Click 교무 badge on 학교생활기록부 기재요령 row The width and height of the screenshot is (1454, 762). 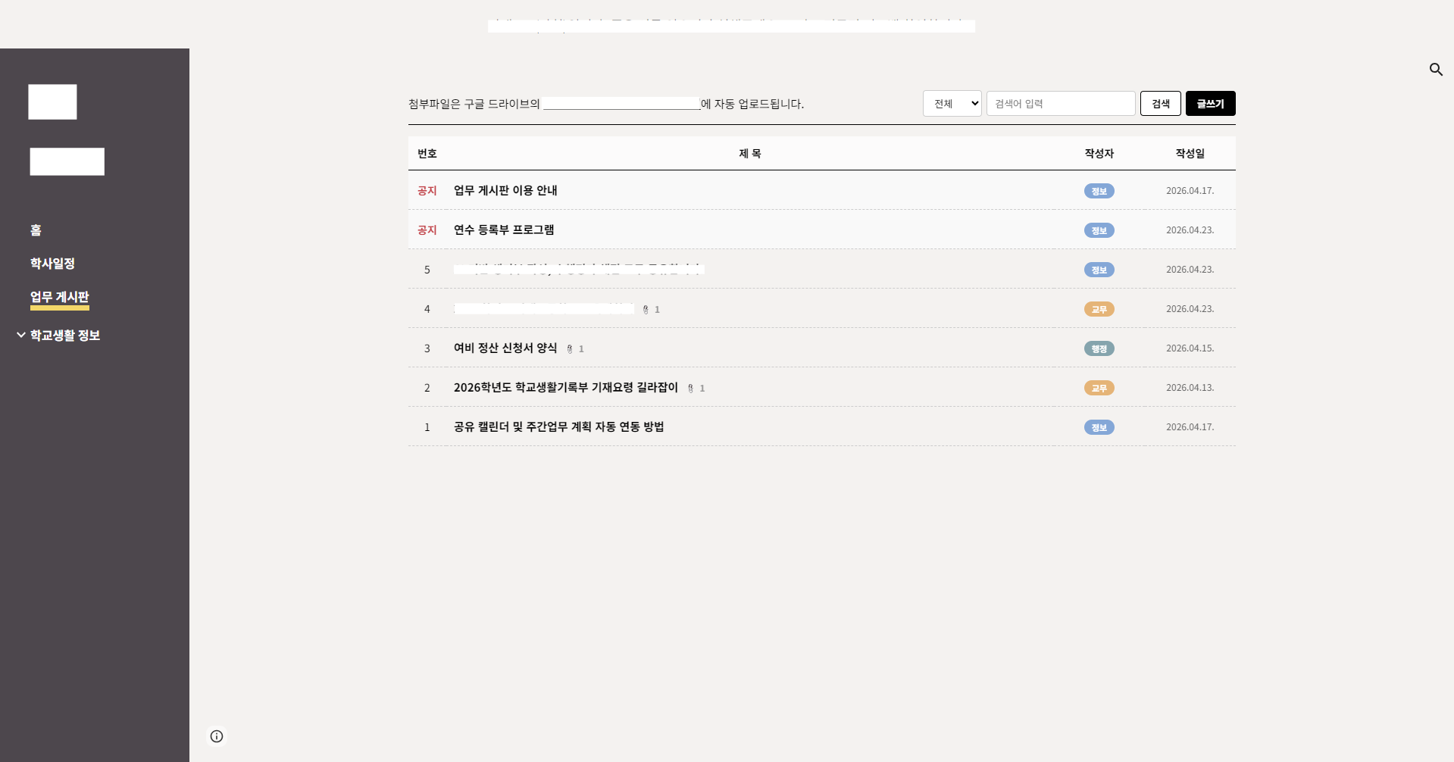pyautogui.click(x=1099, y=388)
